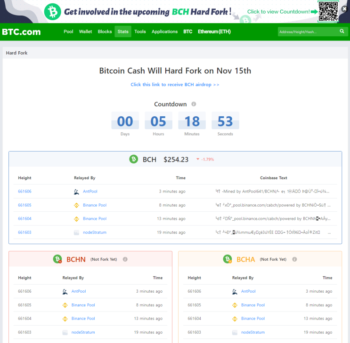This screenshot has height=343, width=350.
Task: Click the BCH airdrop link
Action: (x=175, y=85)
